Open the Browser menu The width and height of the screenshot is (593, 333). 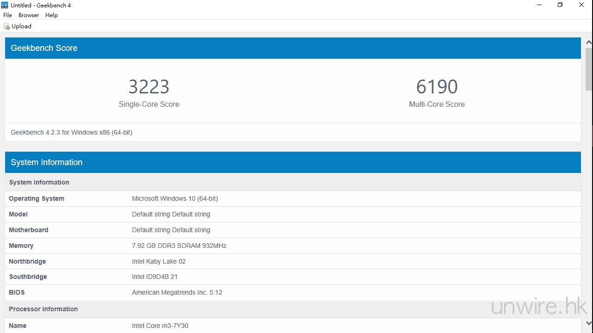[29, 15]
